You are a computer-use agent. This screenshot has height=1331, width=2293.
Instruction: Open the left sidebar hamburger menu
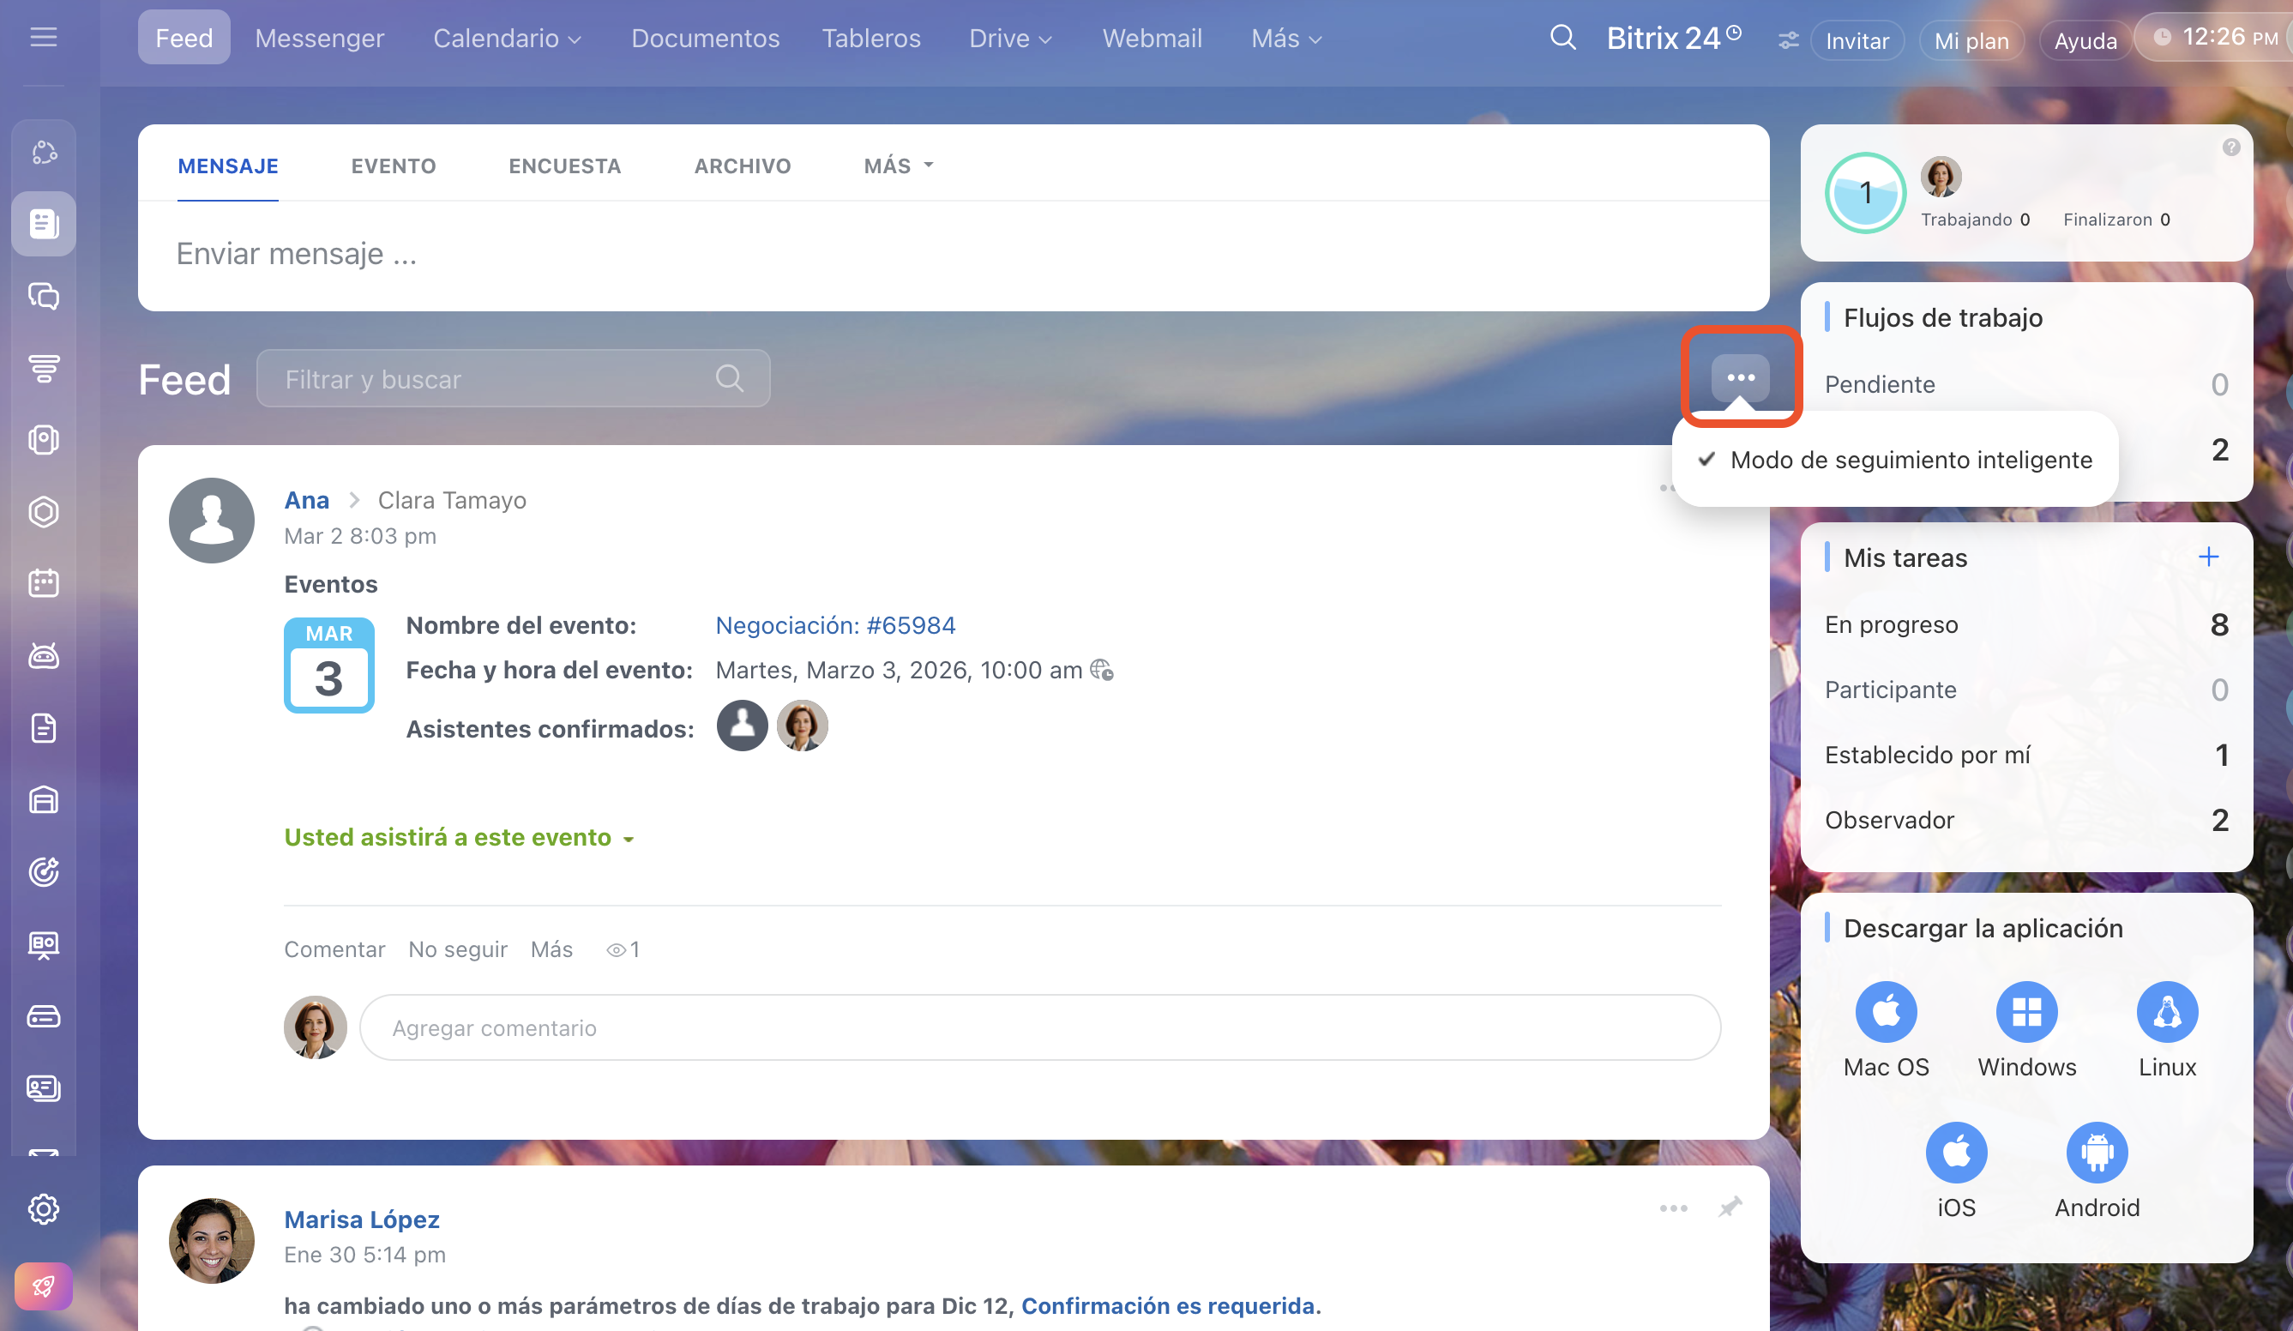tap(43, 37)
